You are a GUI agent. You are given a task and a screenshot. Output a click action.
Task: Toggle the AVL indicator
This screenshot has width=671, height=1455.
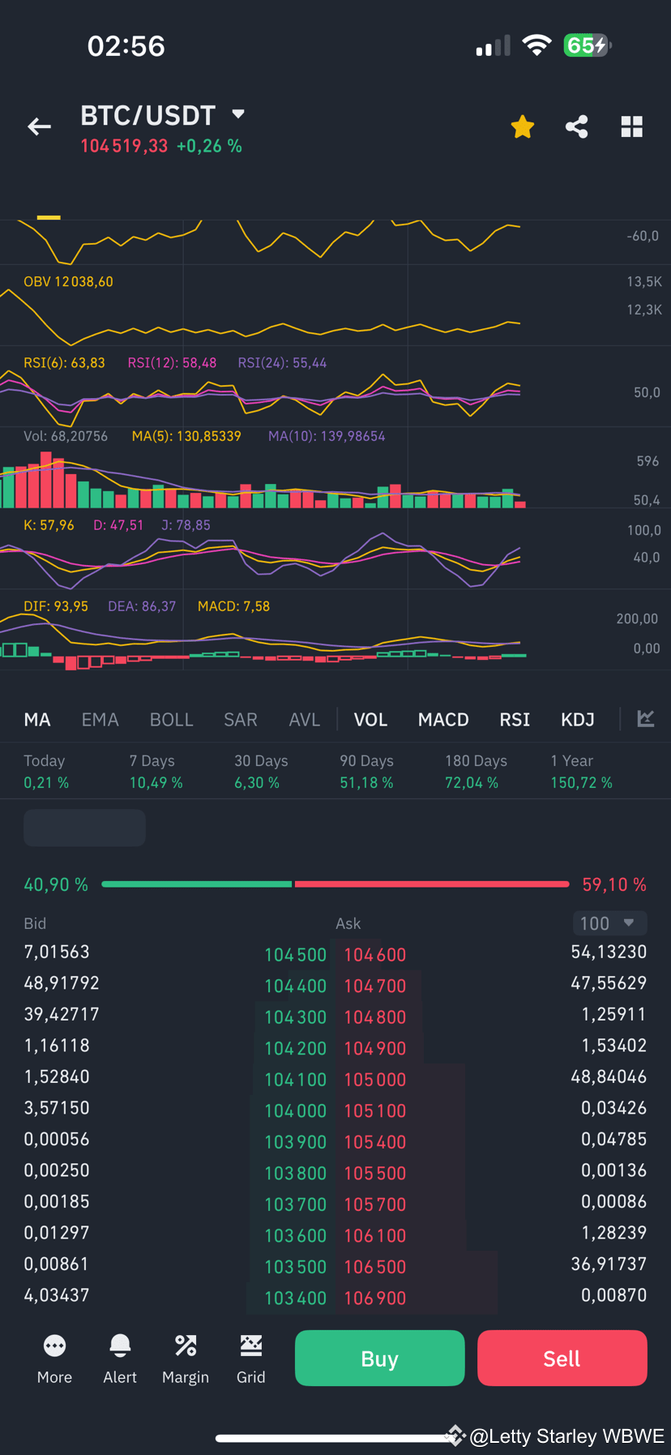pyautogui.click(x=305, y=720)
